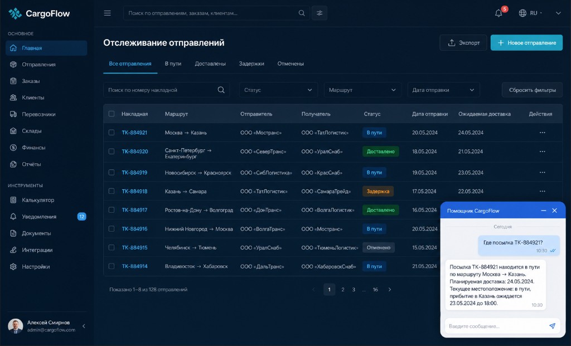The width and height of the screenshot is (571, 346).
Task: Toggle select-all checkbox in table header
Action: (x=112, y=114)
